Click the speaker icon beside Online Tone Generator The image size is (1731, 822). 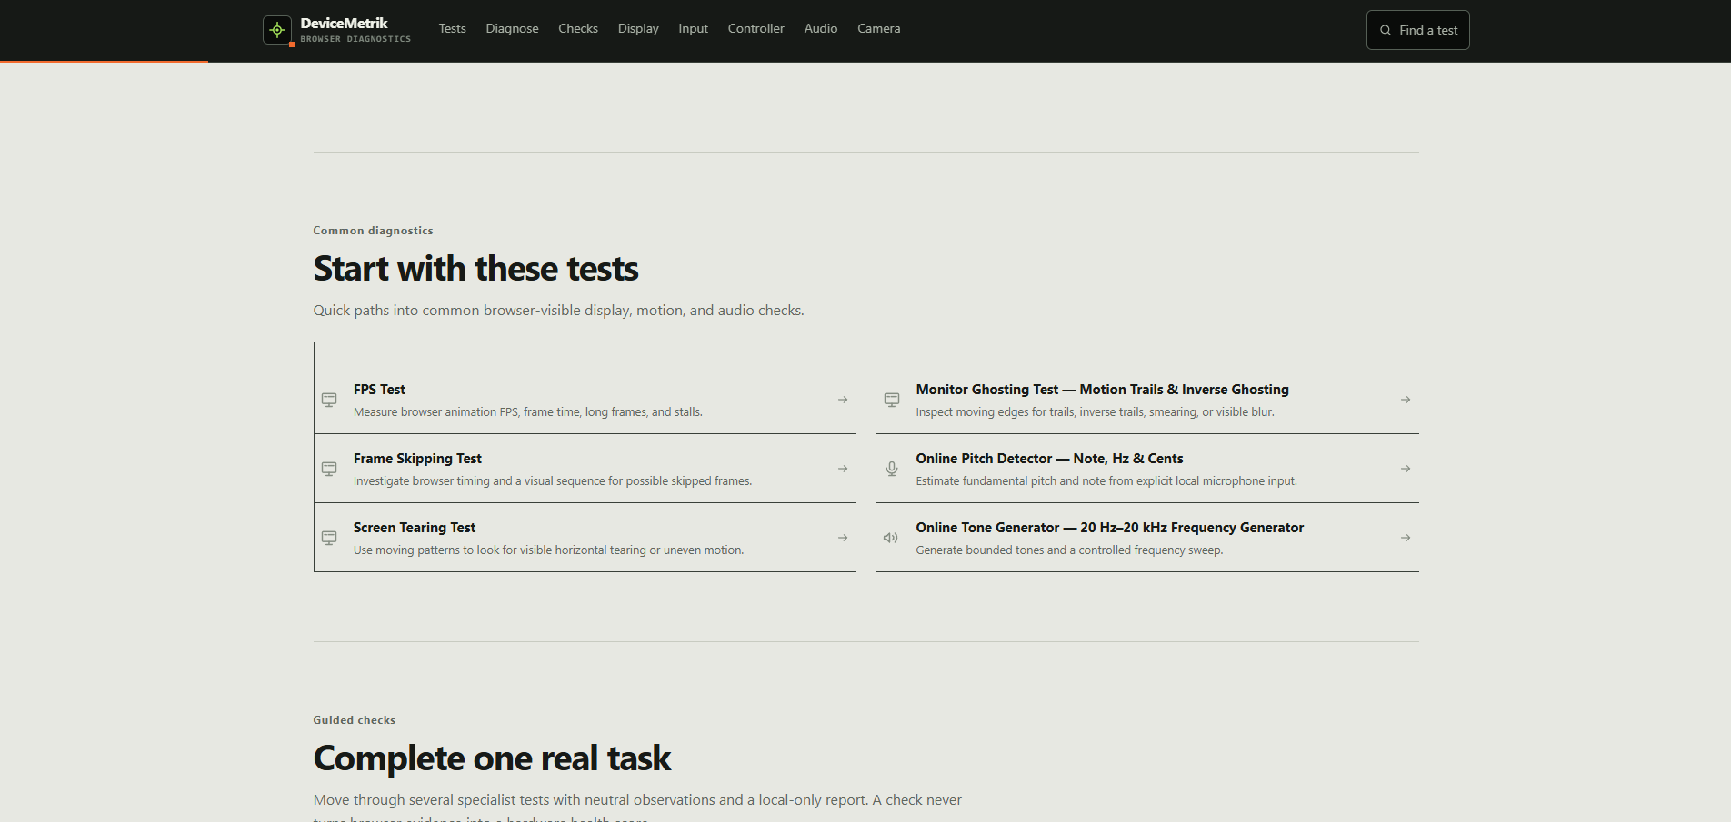click(891, 538)
